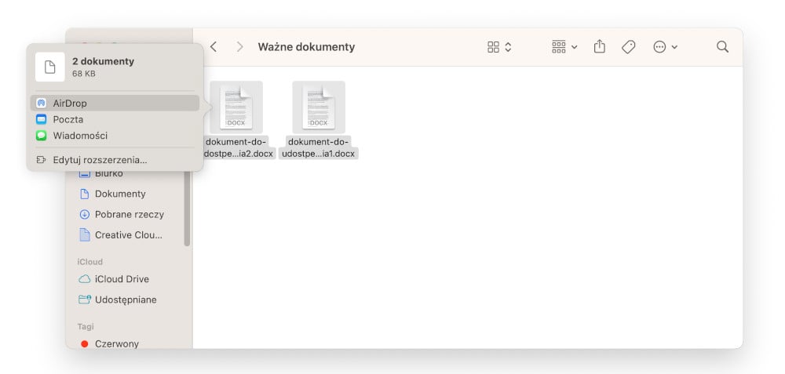Image resolution: width=785 pixels, height=374 pixels.
Task: Expand the grouping options chevron
Action: pyautogui.click(x=575, y=48)
